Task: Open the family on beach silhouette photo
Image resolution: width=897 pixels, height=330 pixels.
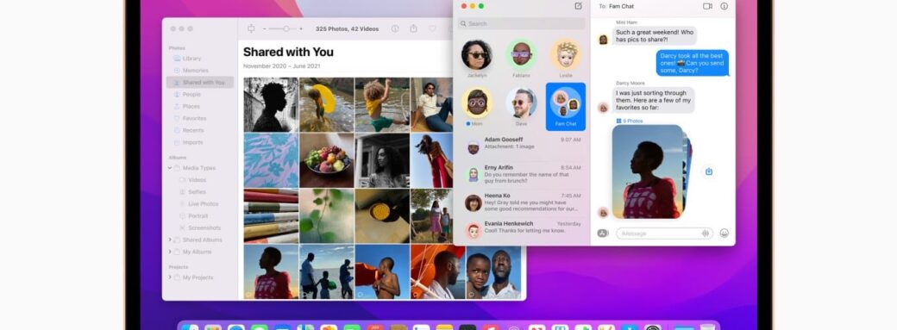Action: tap(326, 271)
